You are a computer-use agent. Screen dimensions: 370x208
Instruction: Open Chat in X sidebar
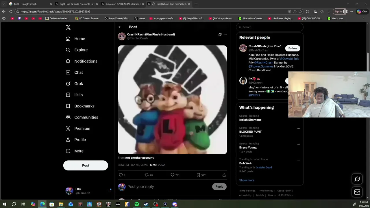point(74,73)
